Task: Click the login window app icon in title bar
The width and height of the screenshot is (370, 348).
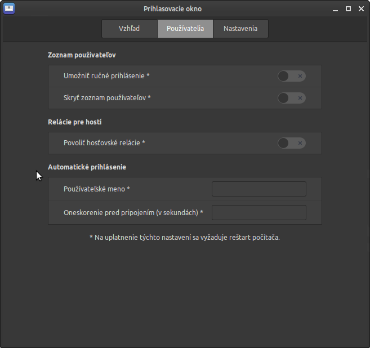Action: pyautogui.click(x=9, y=8)
